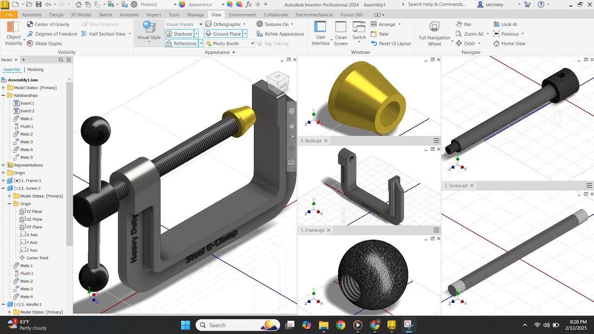Open the Assemble ribbon tab
594x334 pixels.
32,15
